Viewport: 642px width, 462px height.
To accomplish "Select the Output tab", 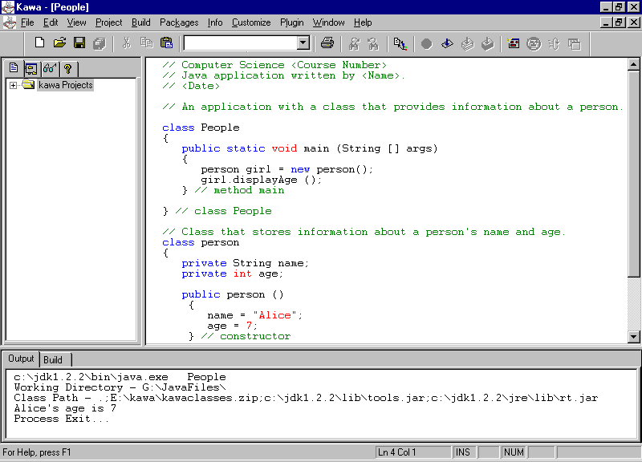I will (x=21, y=359).
